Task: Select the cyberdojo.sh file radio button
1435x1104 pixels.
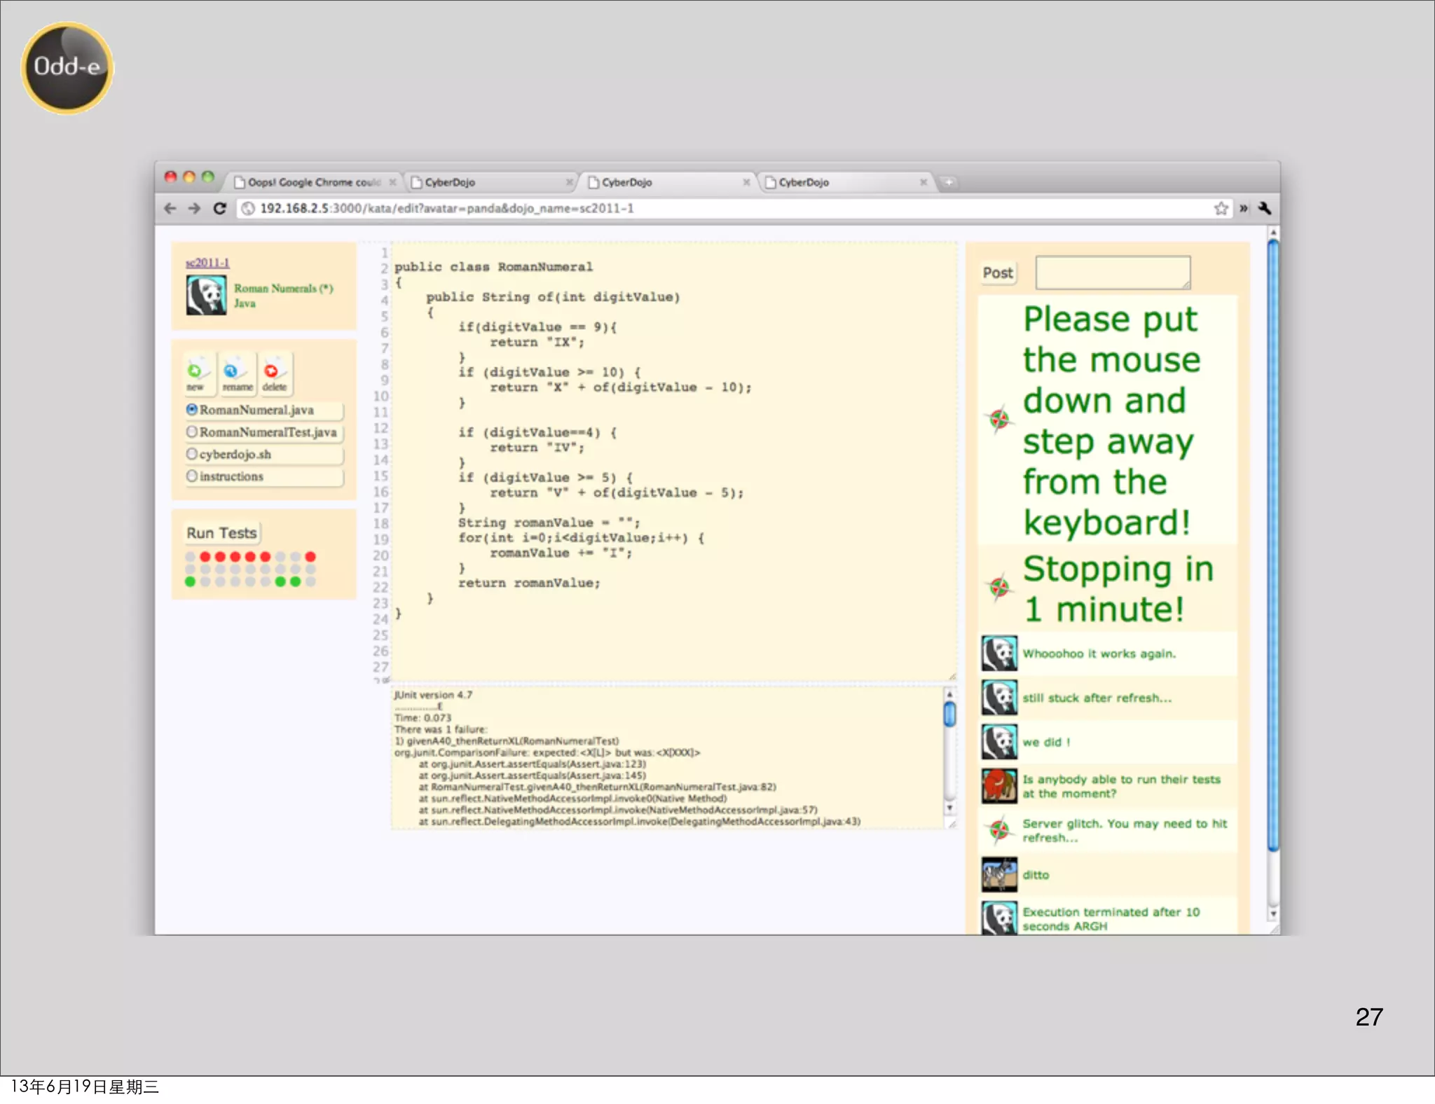Action: 191,454
